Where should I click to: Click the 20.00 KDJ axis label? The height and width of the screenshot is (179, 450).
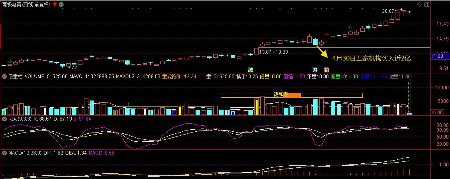[x=442, y=144]
